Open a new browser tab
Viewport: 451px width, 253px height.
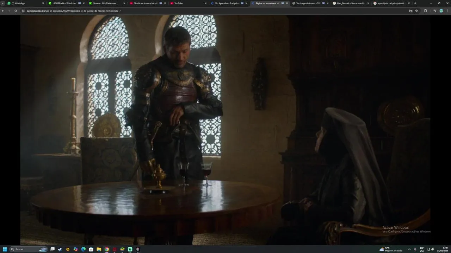[x=415, y=3]
